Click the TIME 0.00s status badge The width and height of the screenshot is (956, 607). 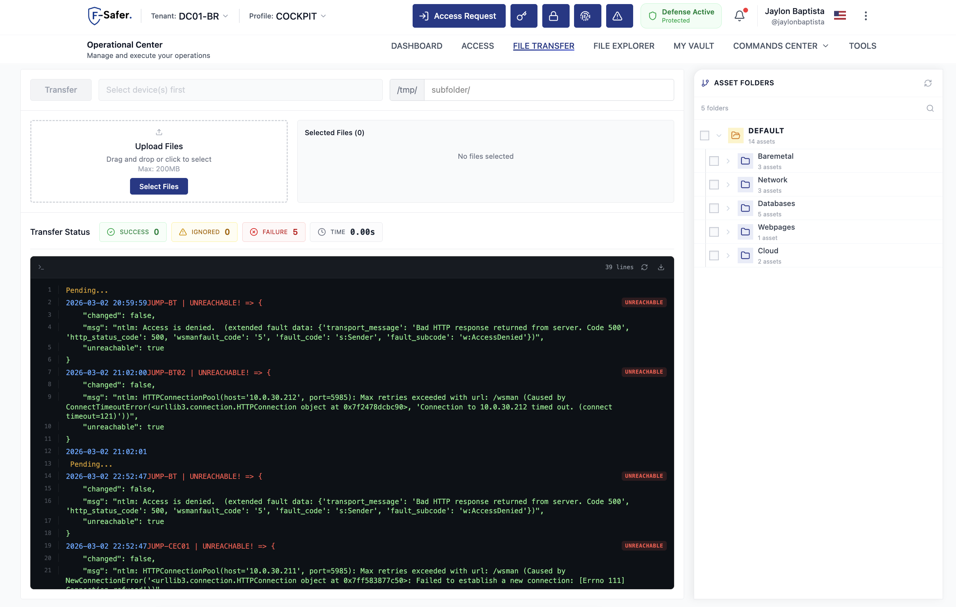click(346, 232)
